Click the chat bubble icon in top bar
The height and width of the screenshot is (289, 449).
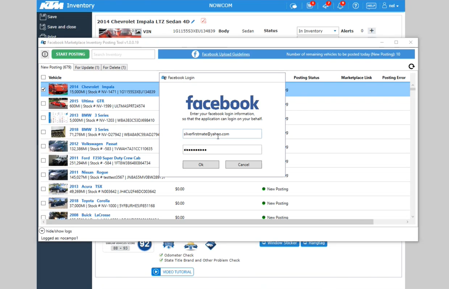point(293,6)
